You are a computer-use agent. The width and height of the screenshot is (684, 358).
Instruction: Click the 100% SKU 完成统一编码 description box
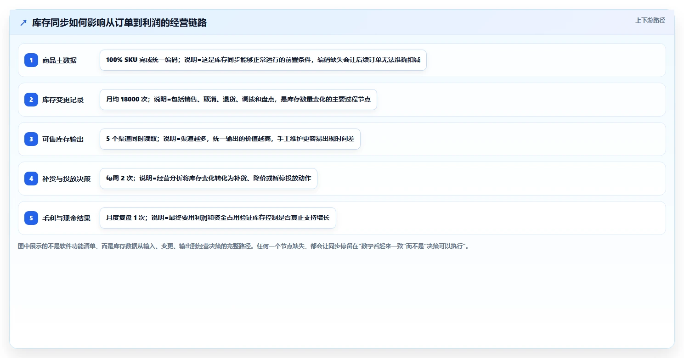pyautogui.click(x=263, y=60)
